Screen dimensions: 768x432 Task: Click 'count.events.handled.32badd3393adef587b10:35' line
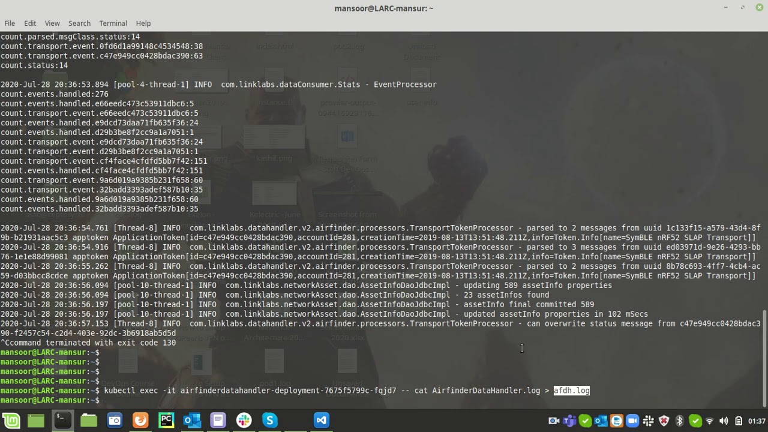[100, 209]
